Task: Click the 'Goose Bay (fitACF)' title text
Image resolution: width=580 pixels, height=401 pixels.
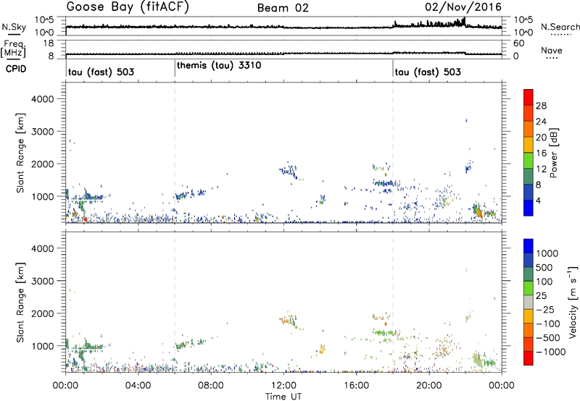Action: pyautogui.click(x=128, y=7)
